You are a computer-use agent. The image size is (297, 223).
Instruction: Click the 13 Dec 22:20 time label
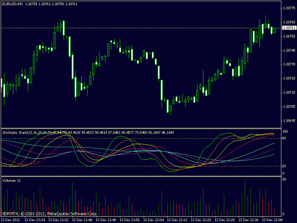point(201,220)
